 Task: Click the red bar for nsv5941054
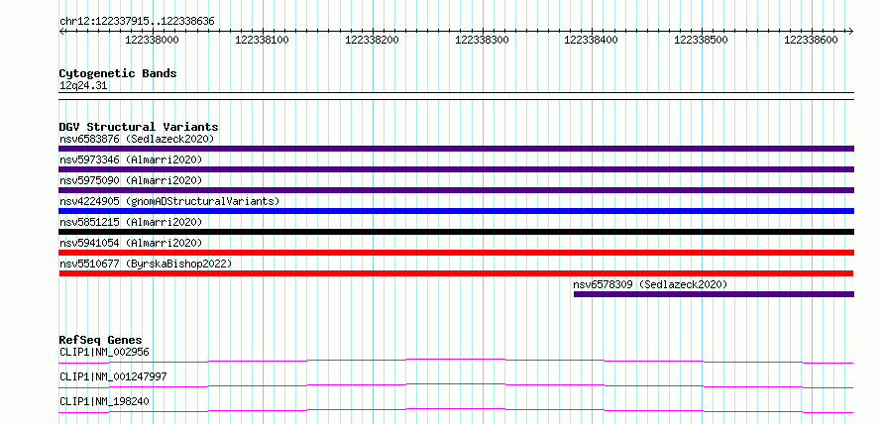(x=456, y=253)
